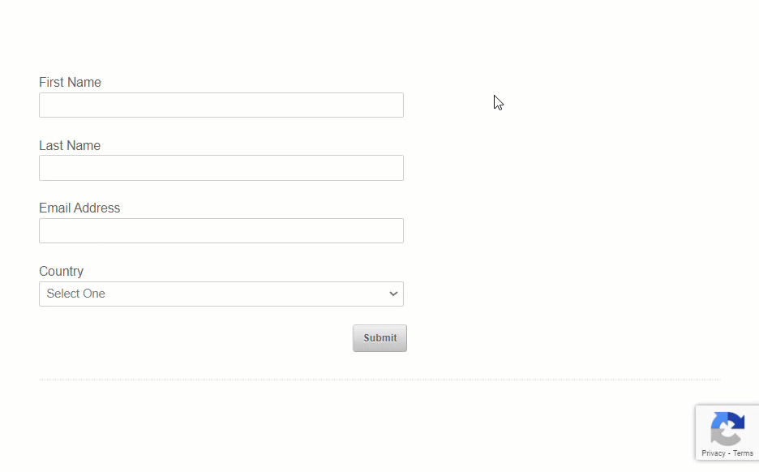The height and width of the screenshot is (472, 759).
Task: Select the Email Address input box
Action: coord(221,230)
